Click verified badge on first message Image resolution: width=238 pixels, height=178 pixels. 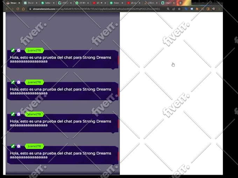coord(19,50)
